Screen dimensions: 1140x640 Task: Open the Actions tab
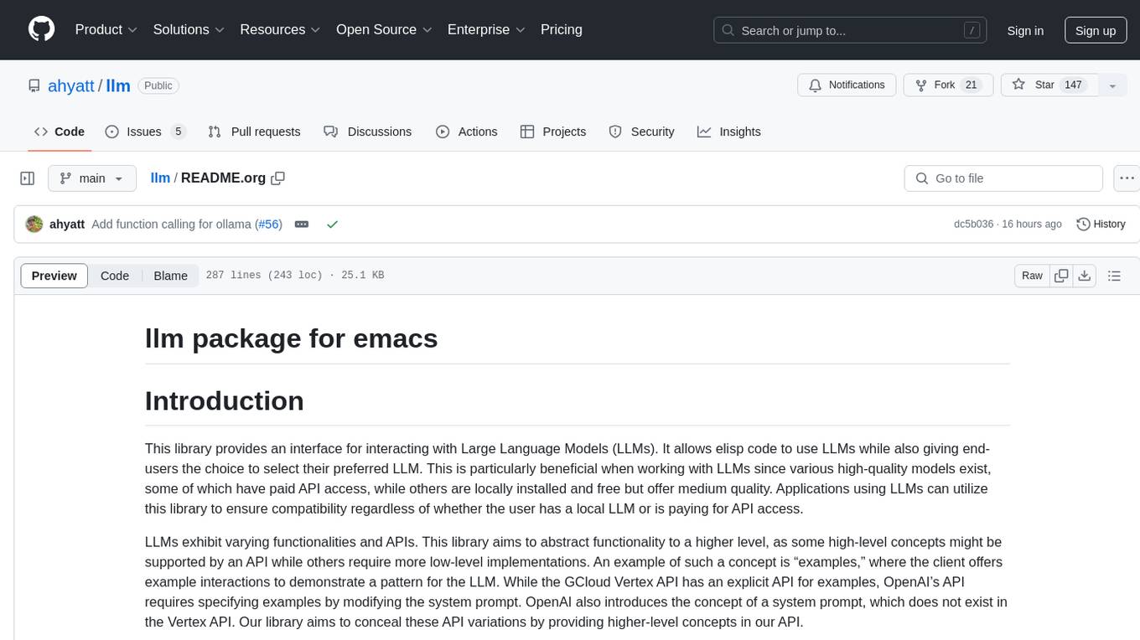tap(467, 132)
